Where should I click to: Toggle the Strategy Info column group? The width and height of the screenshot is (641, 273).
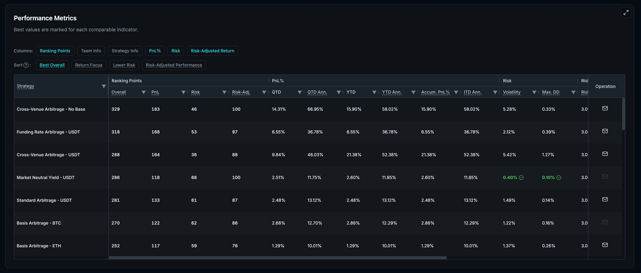pos(125,51)
